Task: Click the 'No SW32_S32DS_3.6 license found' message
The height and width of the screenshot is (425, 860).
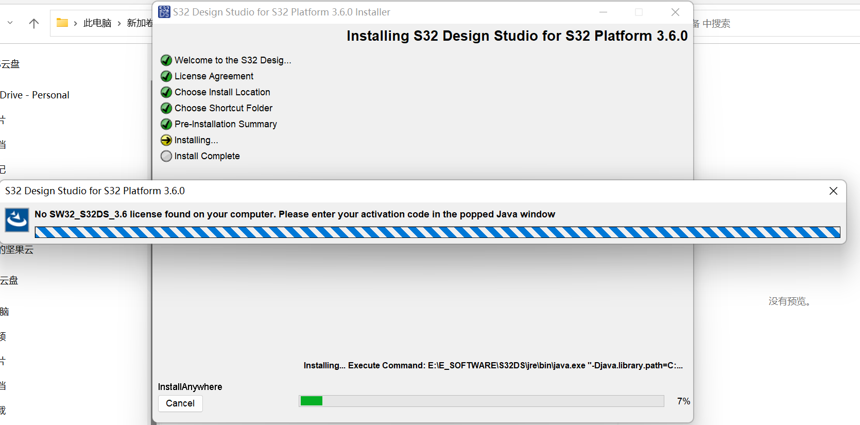Action: coord(295,214)
